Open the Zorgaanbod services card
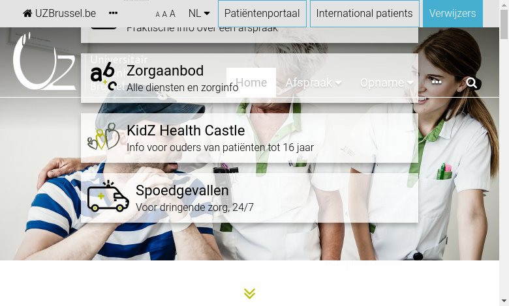The width and height of the screenshot is (509, 306). tap(249, 78)
